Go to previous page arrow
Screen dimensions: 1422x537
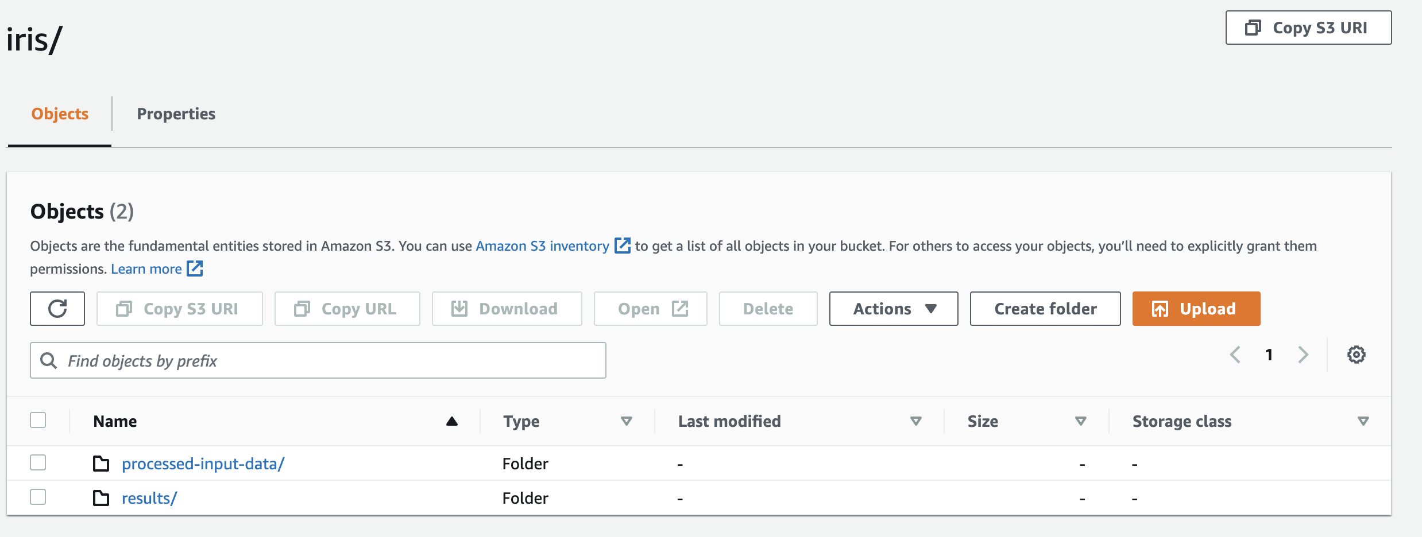[1235, 355]
